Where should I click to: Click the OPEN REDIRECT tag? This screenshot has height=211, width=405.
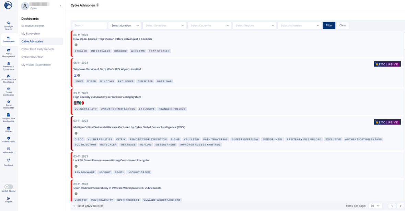128,200
